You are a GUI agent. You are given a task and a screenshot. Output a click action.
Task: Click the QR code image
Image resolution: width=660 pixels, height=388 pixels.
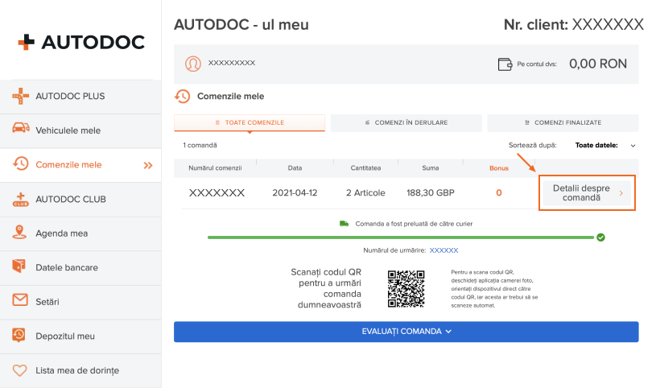coord(406,288)
